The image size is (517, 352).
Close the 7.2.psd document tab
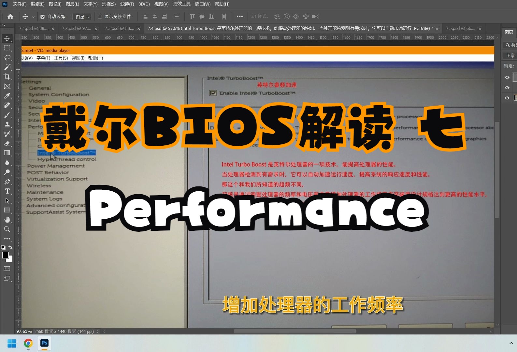tap(96, 29)
